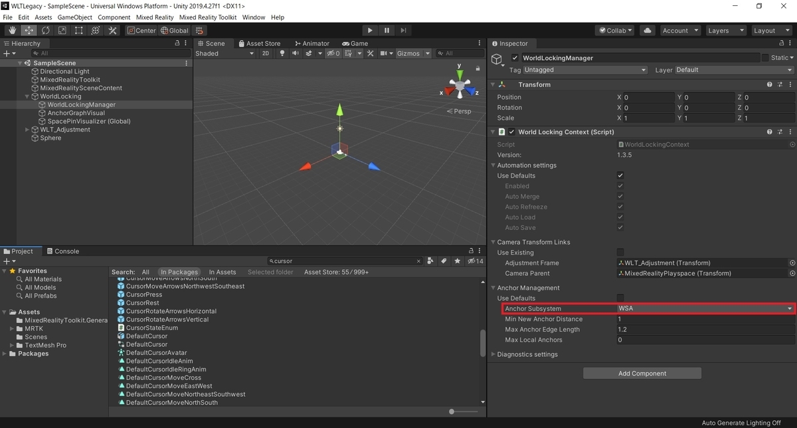Viewport: 797px width, 428px height.
Task: Open the Window menu
Action: pyautogui.click(x=254, y=17)
